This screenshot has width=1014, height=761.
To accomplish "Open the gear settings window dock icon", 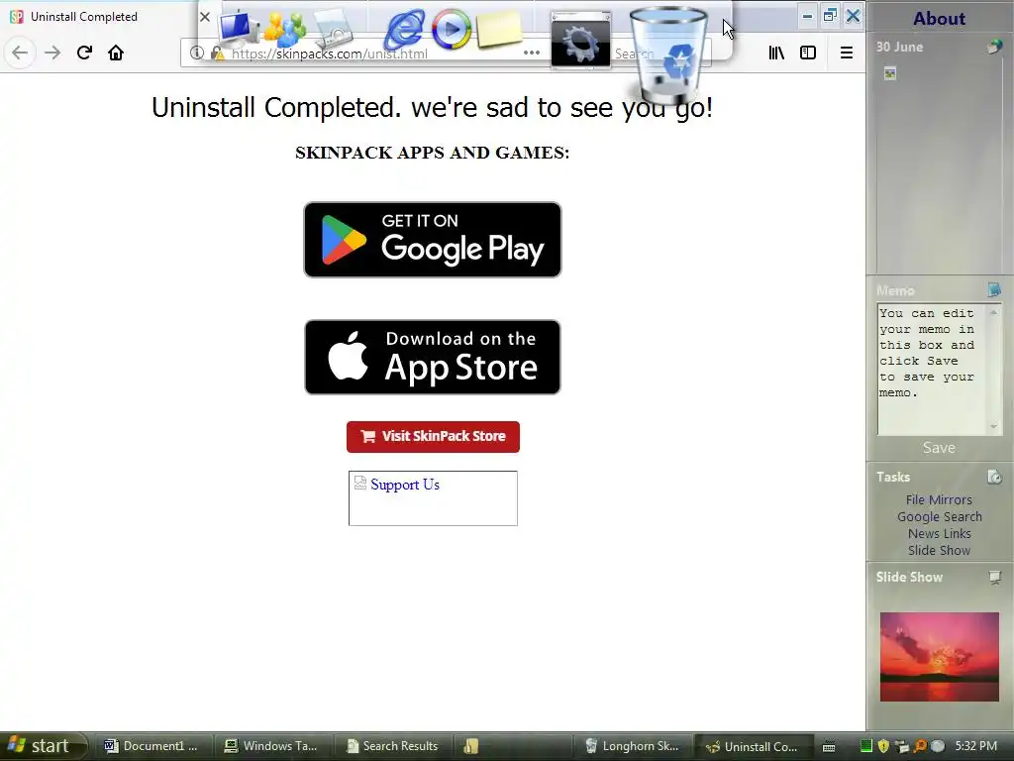I will click(x=580, y=39).
